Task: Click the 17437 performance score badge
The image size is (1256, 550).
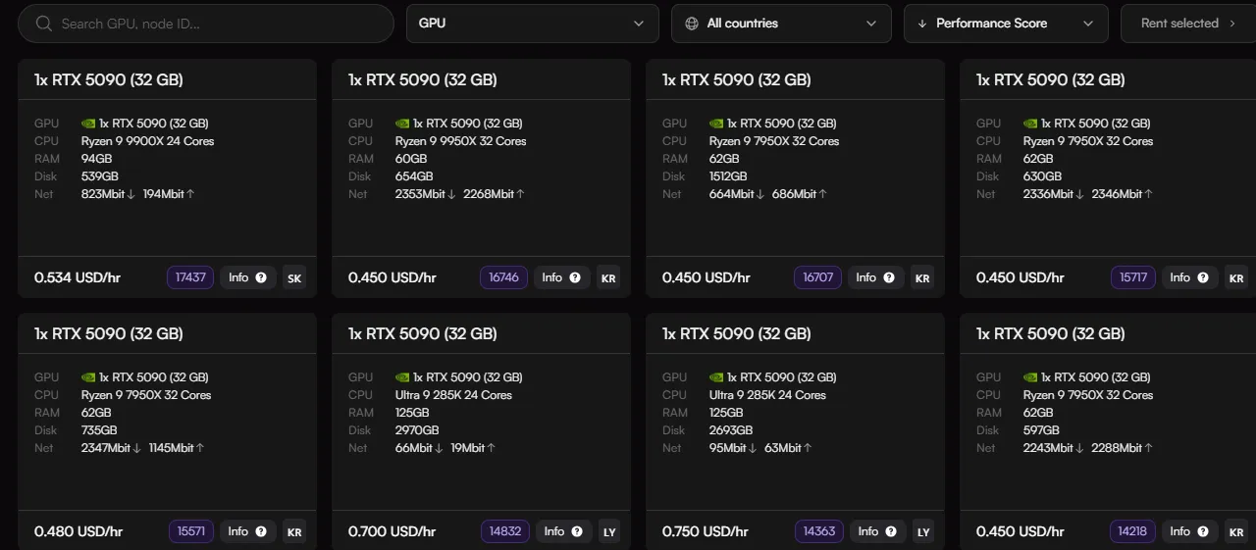Action: coord(190,277)
